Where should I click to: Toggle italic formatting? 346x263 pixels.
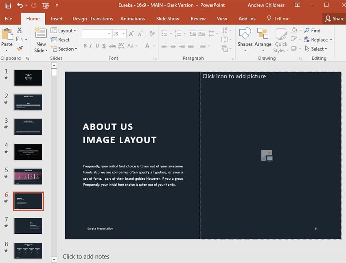pos(91,46)
